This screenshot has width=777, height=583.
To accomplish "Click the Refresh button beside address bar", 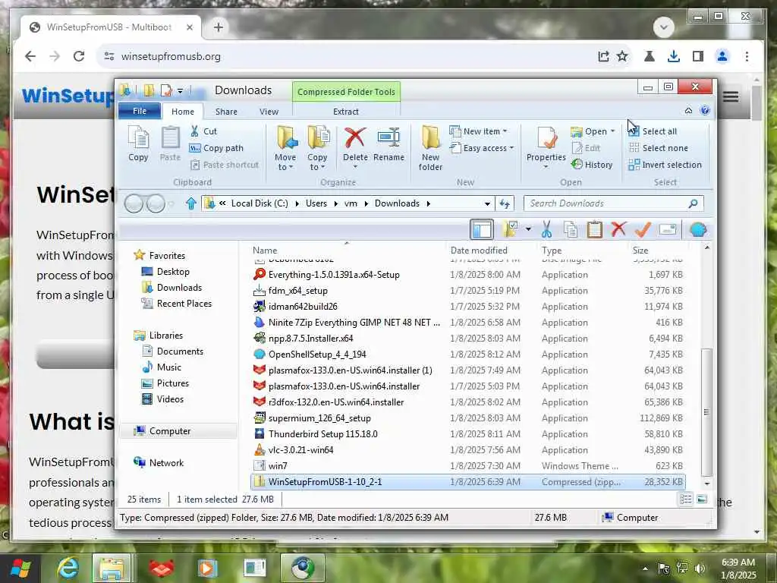I will pyautogui.click(x=505, y=203).
